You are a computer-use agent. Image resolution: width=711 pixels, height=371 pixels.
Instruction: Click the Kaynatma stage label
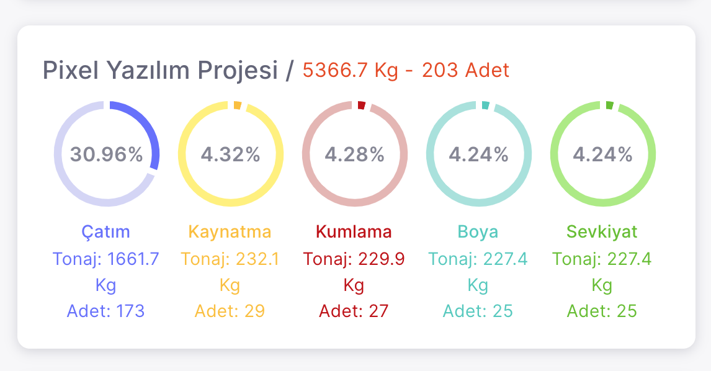(x=230, y=232)
